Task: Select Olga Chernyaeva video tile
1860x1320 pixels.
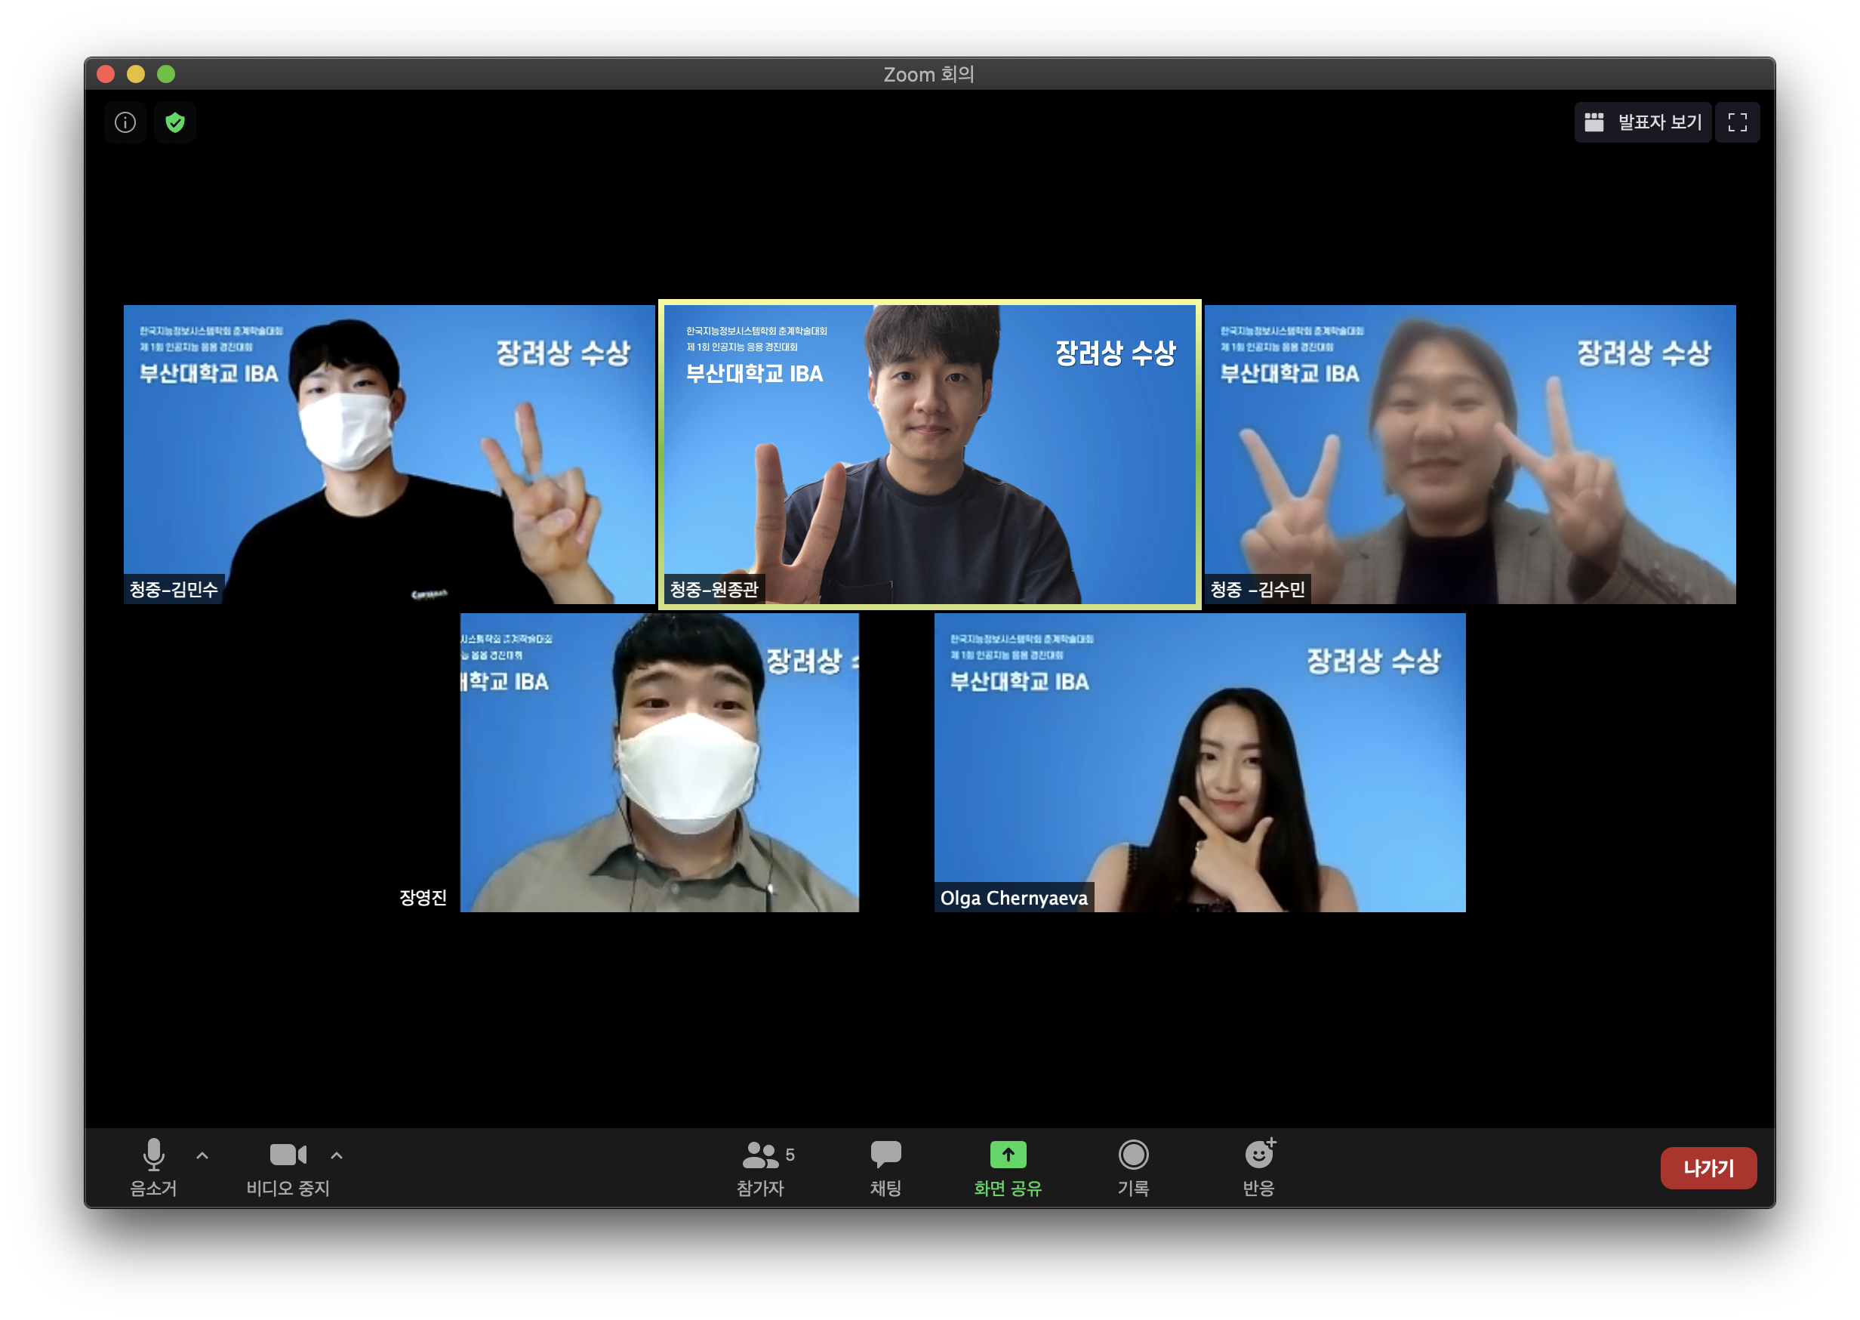Action: coord(1199,763)
